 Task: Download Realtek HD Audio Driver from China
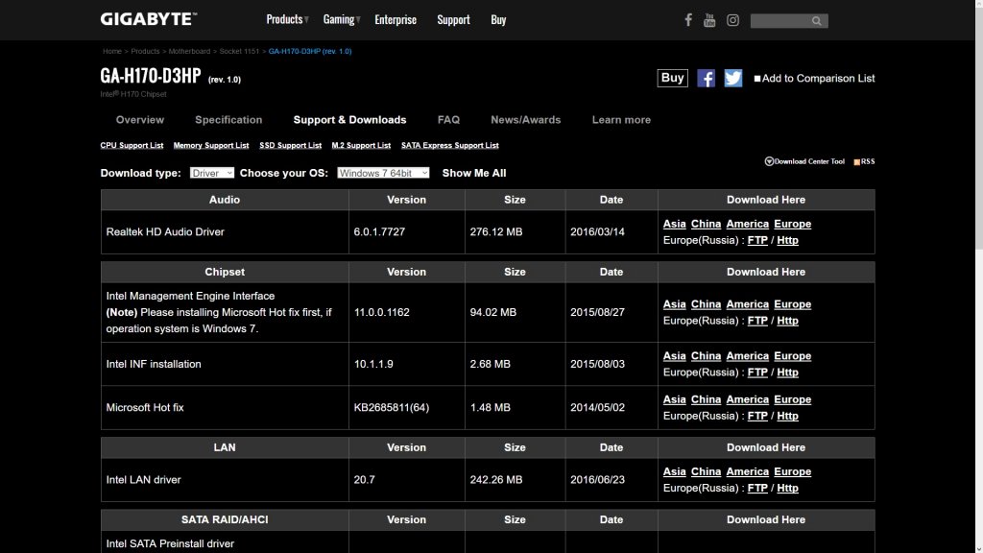[x=706, y=224]
